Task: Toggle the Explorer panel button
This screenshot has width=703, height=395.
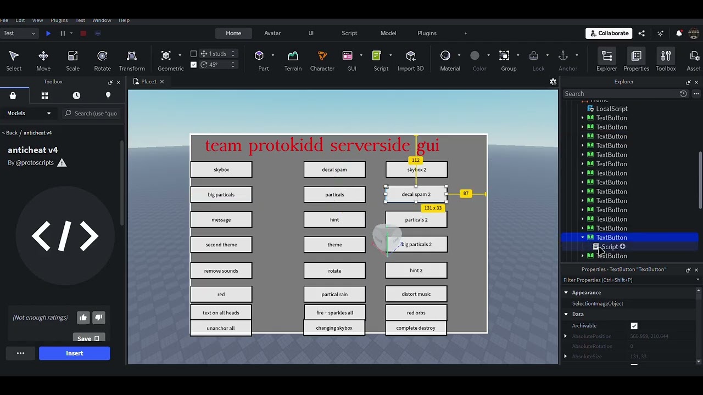Action: tap(607, 60)
